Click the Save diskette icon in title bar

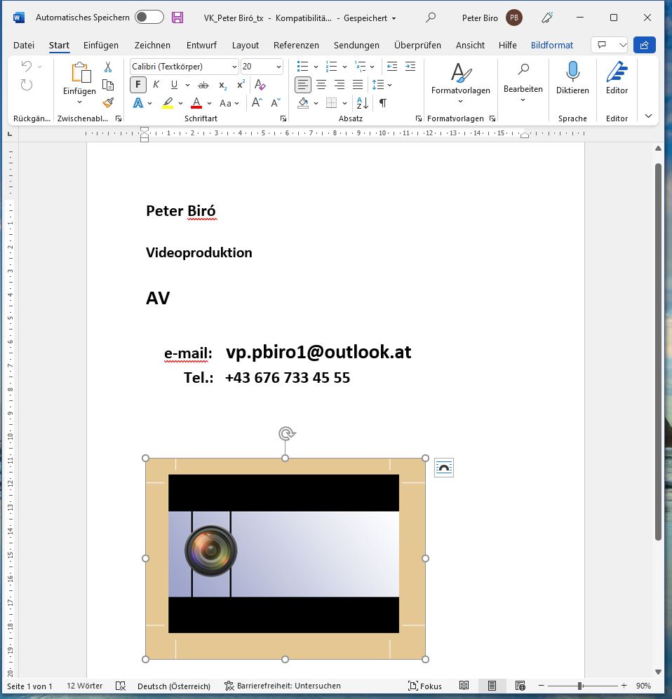177,18
